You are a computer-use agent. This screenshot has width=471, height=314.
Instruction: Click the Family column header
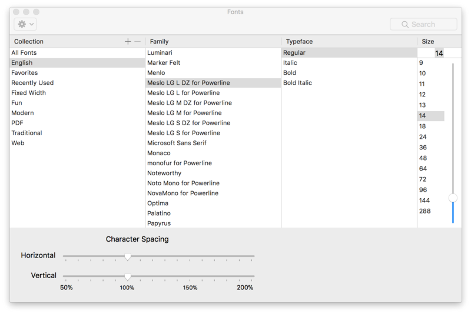coord(159,41)
